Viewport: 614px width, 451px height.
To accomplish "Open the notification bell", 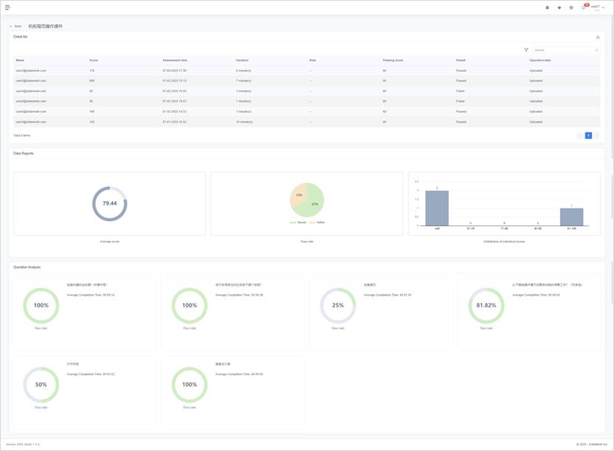I will [583, 7].
